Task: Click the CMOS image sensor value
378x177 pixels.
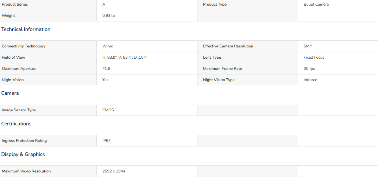Action: (108, 110)
